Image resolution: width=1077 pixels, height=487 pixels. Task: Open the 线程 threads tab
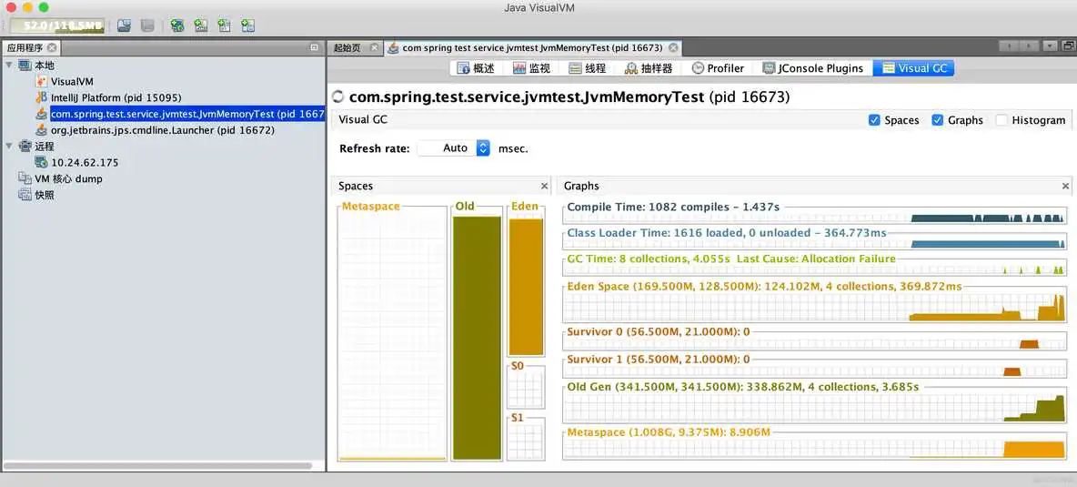(588, 68)
